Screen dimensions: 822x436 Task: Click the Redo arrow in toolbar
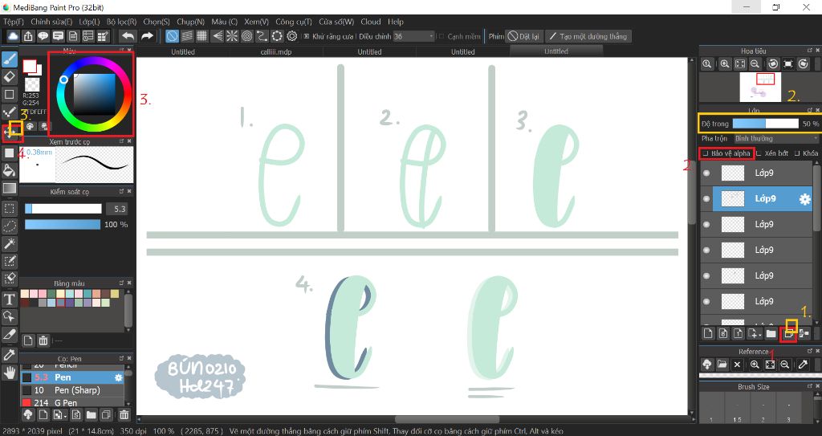click(x=148, y=35)
